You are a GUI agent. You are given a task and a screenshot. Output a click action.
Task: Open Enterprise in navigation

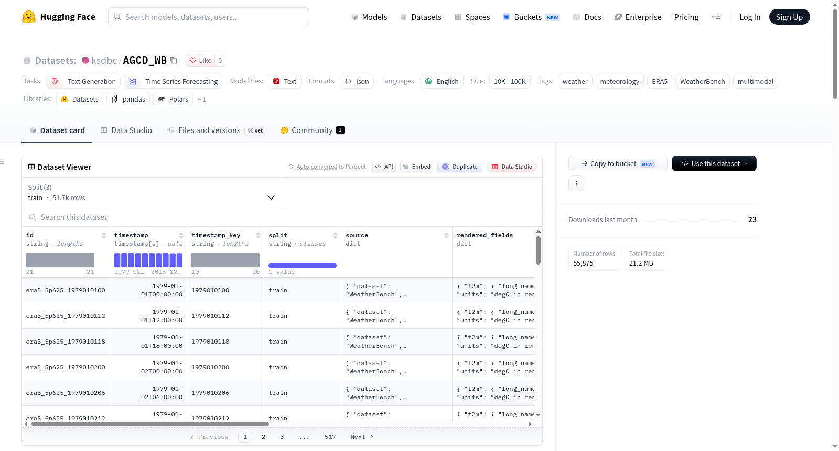(638, 17)
